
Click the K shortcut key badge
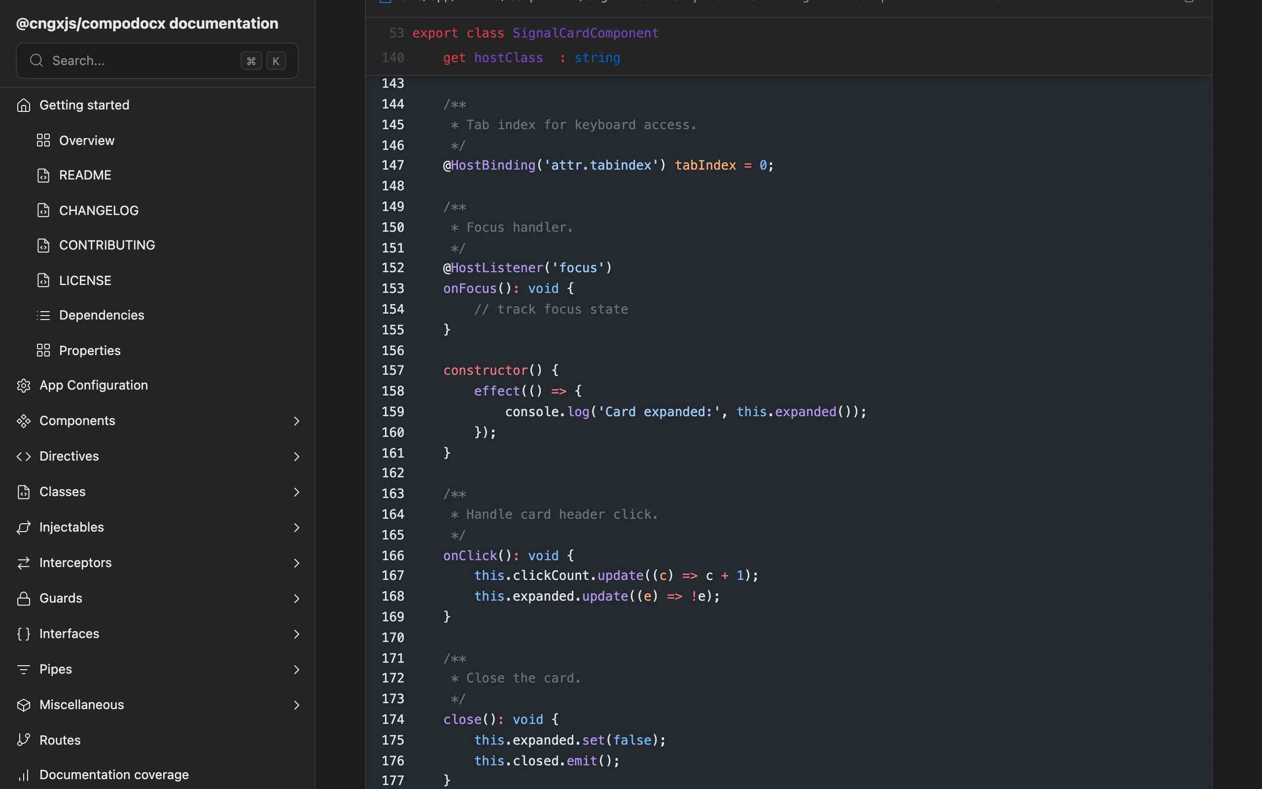pyautogui.click(x=276, y=61)
